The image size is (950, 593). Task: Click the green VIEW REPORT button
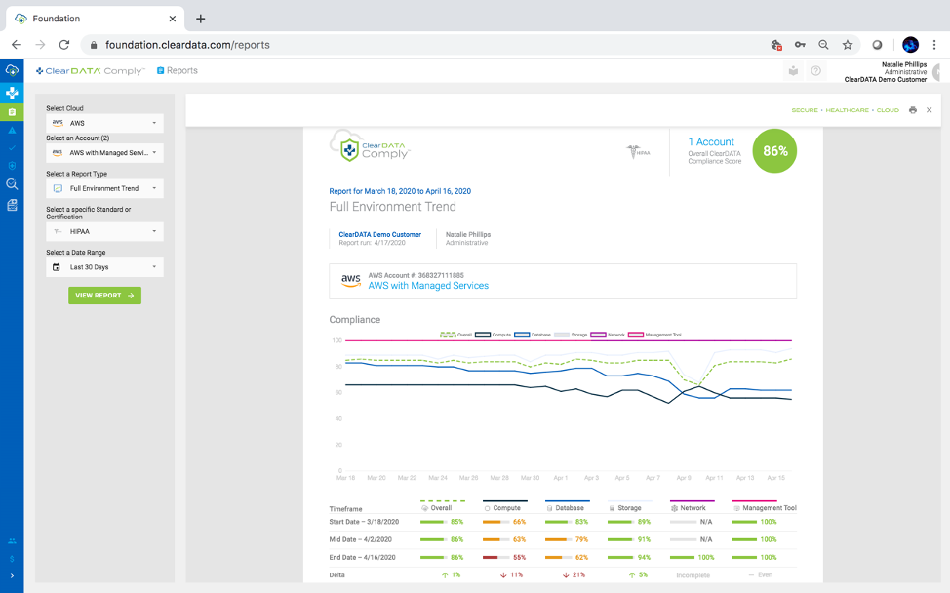(104, 296)
